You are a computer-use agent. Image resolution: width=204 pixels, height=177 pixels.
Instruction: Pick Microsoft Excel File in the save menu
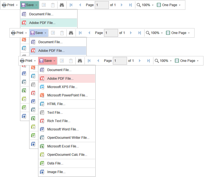[63, 146]
